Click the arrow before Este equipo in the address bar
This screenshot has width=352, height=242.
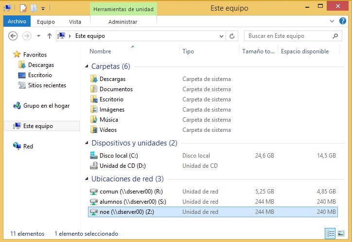point(70,36)
